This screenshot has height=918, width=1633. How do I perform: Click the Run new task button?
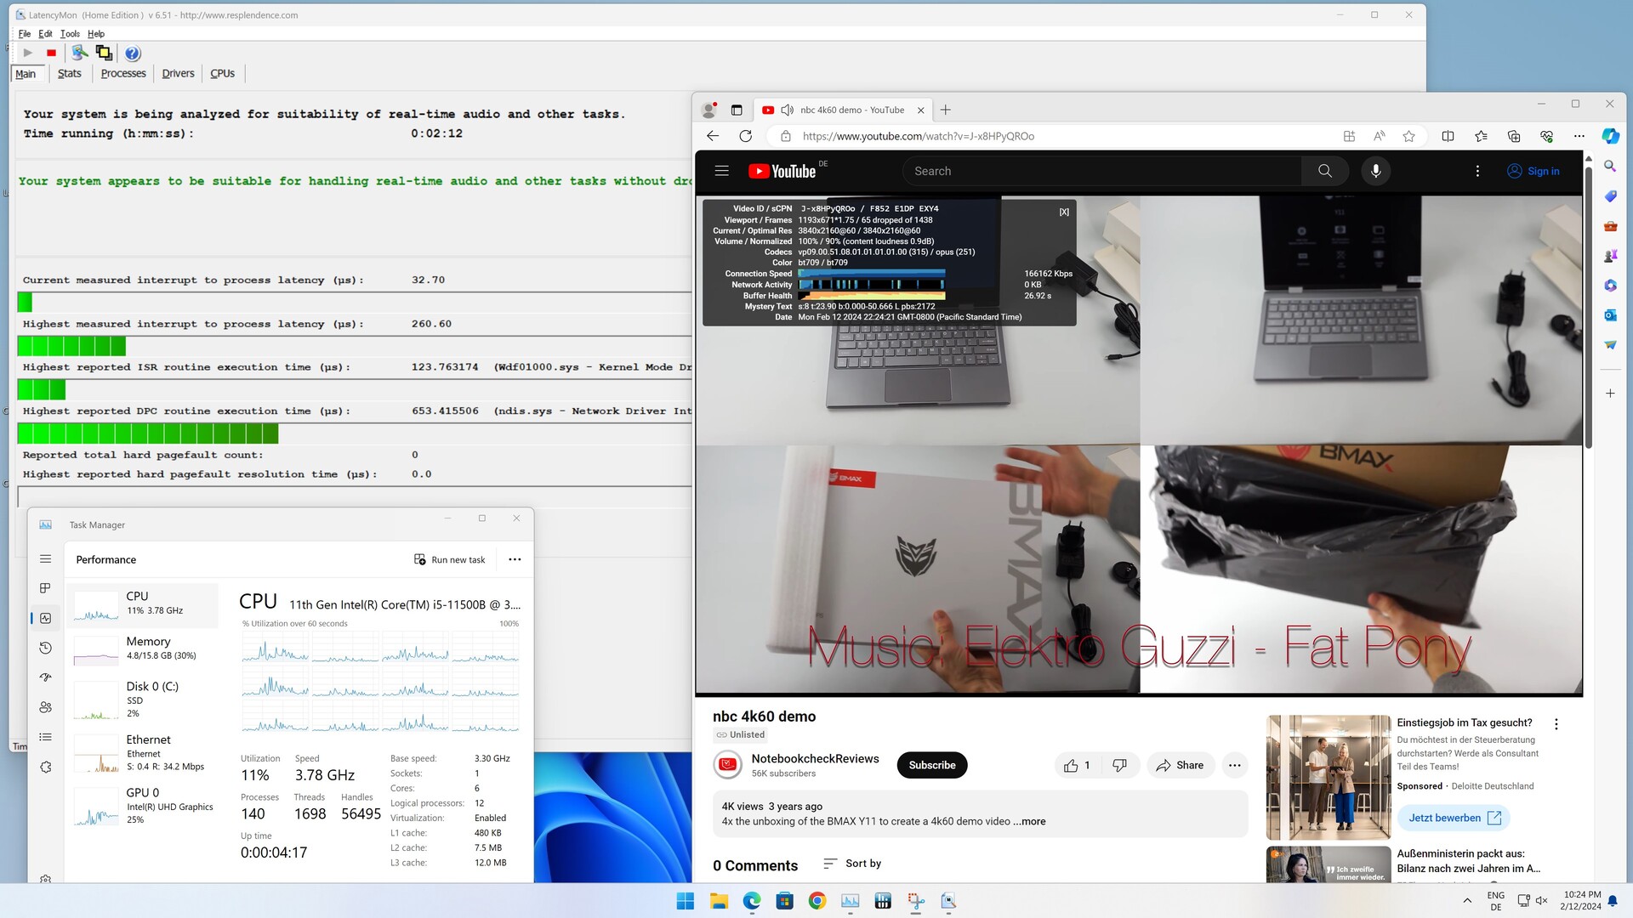pos(449,559)
